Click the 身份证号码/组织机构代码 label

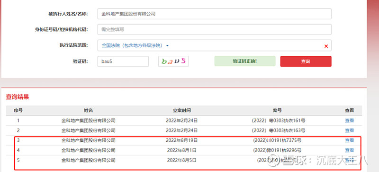[x=62, y=29]
